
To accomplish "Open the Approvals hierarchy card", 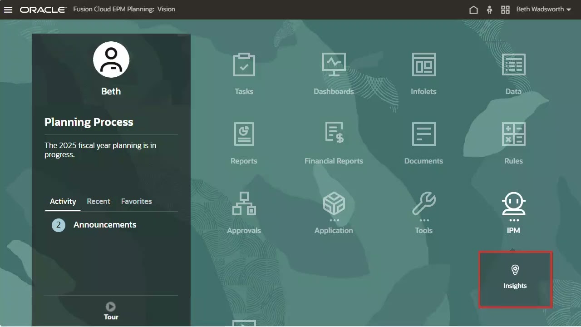I will 244,213.
